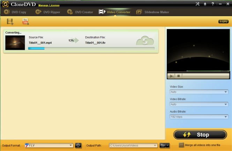This screenshot has width=232, height=151.
Task: Click the Video Converter film icon
Action: pos(102,12)
